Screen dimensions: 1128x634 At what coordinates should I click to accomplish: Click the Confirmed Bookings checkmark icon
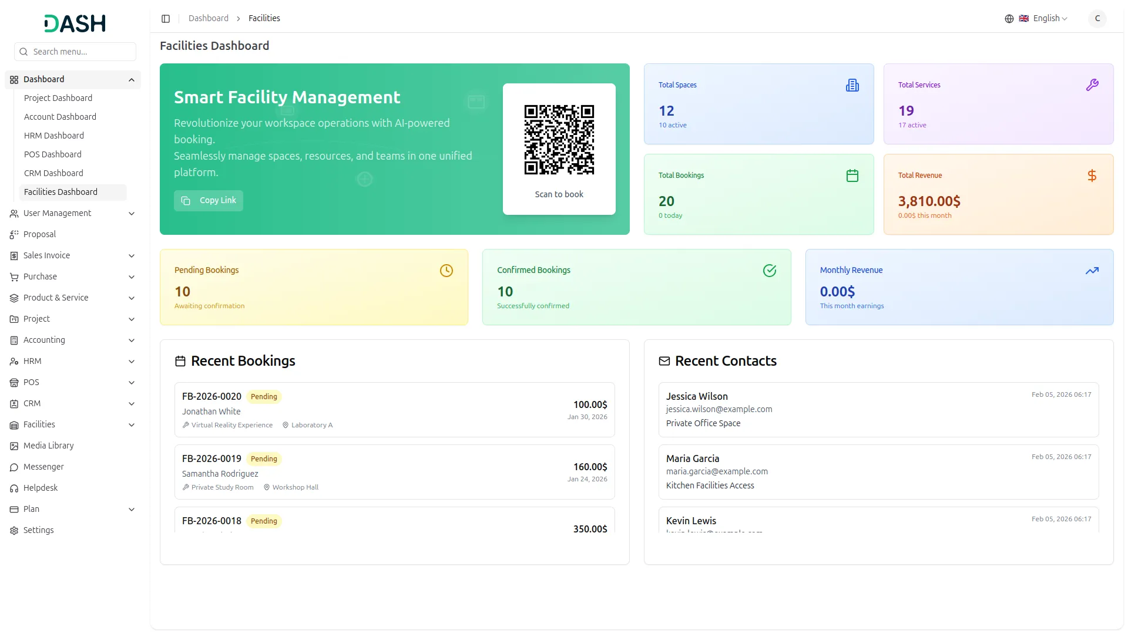pos(769,271)
